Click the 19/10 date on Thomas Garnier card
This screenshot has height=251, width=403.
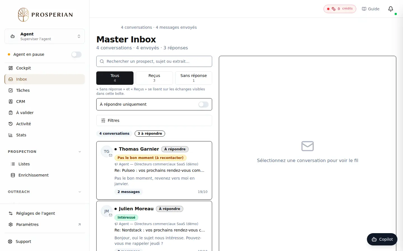203,192
